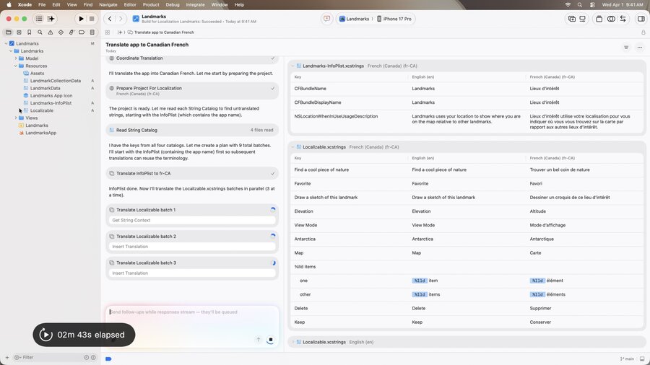
Task: Click the device window toolbar icon
Action: point(582,19)
